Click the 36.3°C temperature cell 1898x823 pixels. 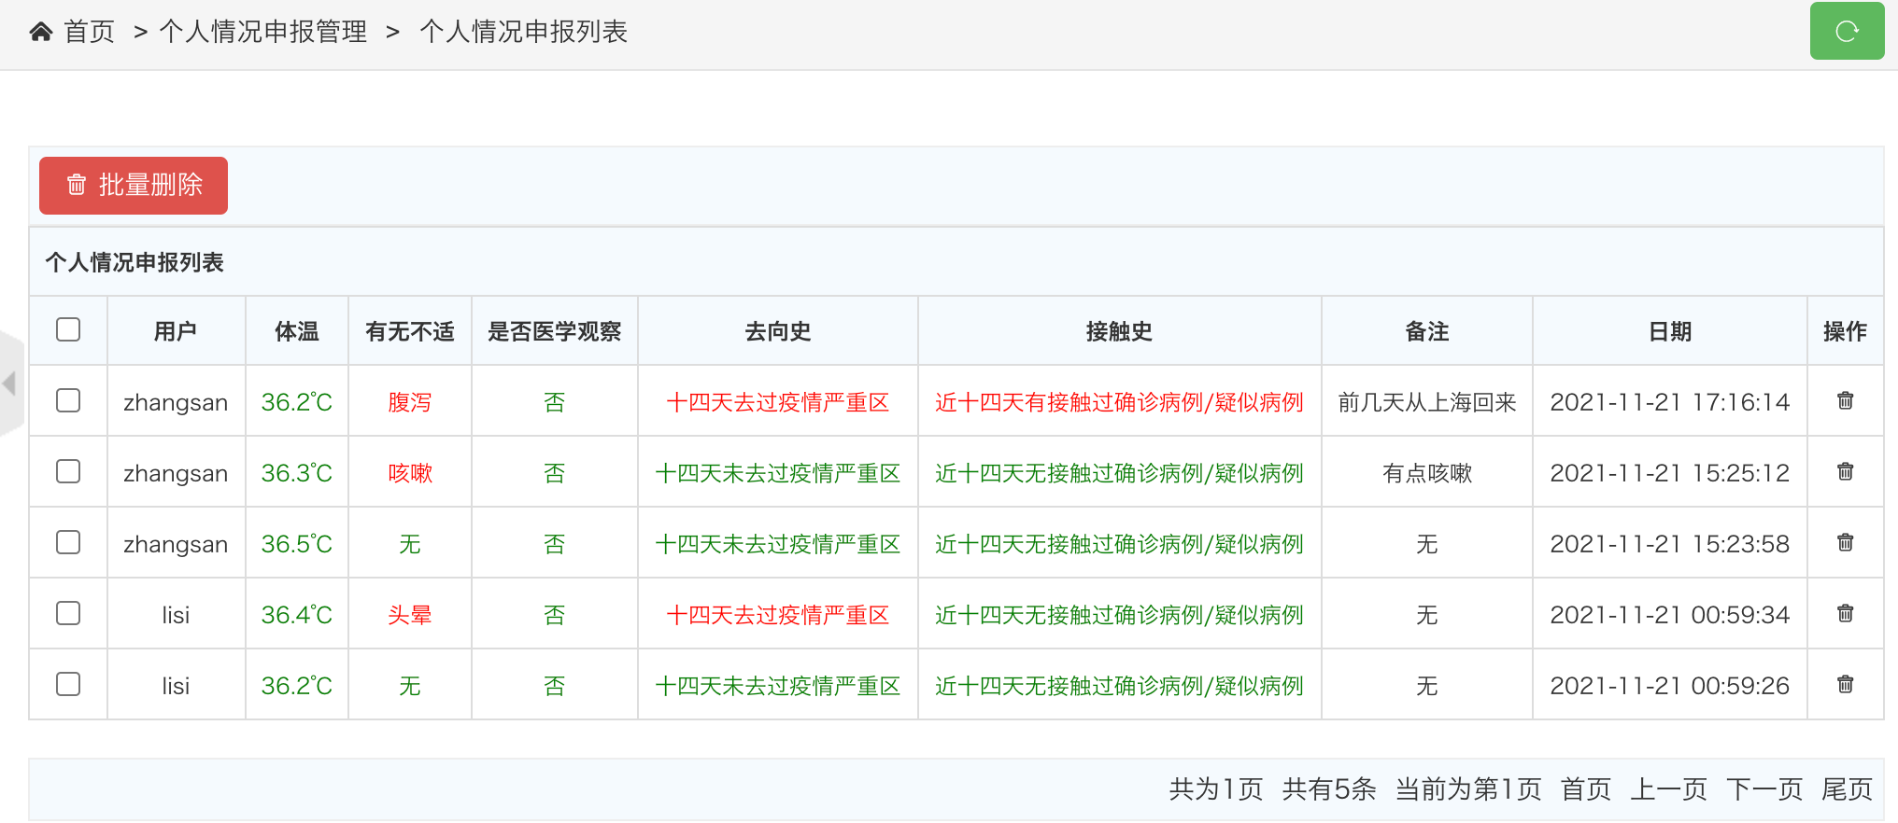coord(297,473)
